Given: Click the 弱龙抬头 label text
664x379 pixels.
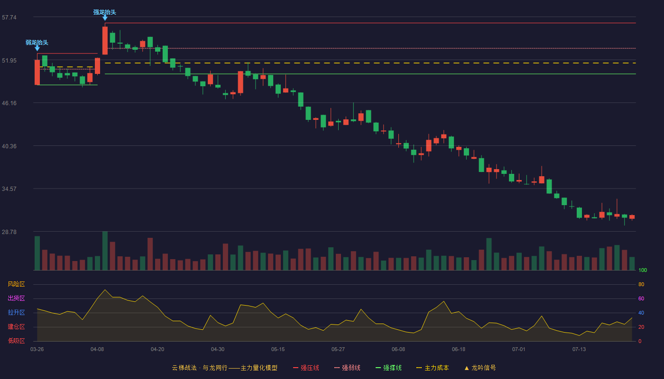Looking at the screenshot, I should 37,42.
